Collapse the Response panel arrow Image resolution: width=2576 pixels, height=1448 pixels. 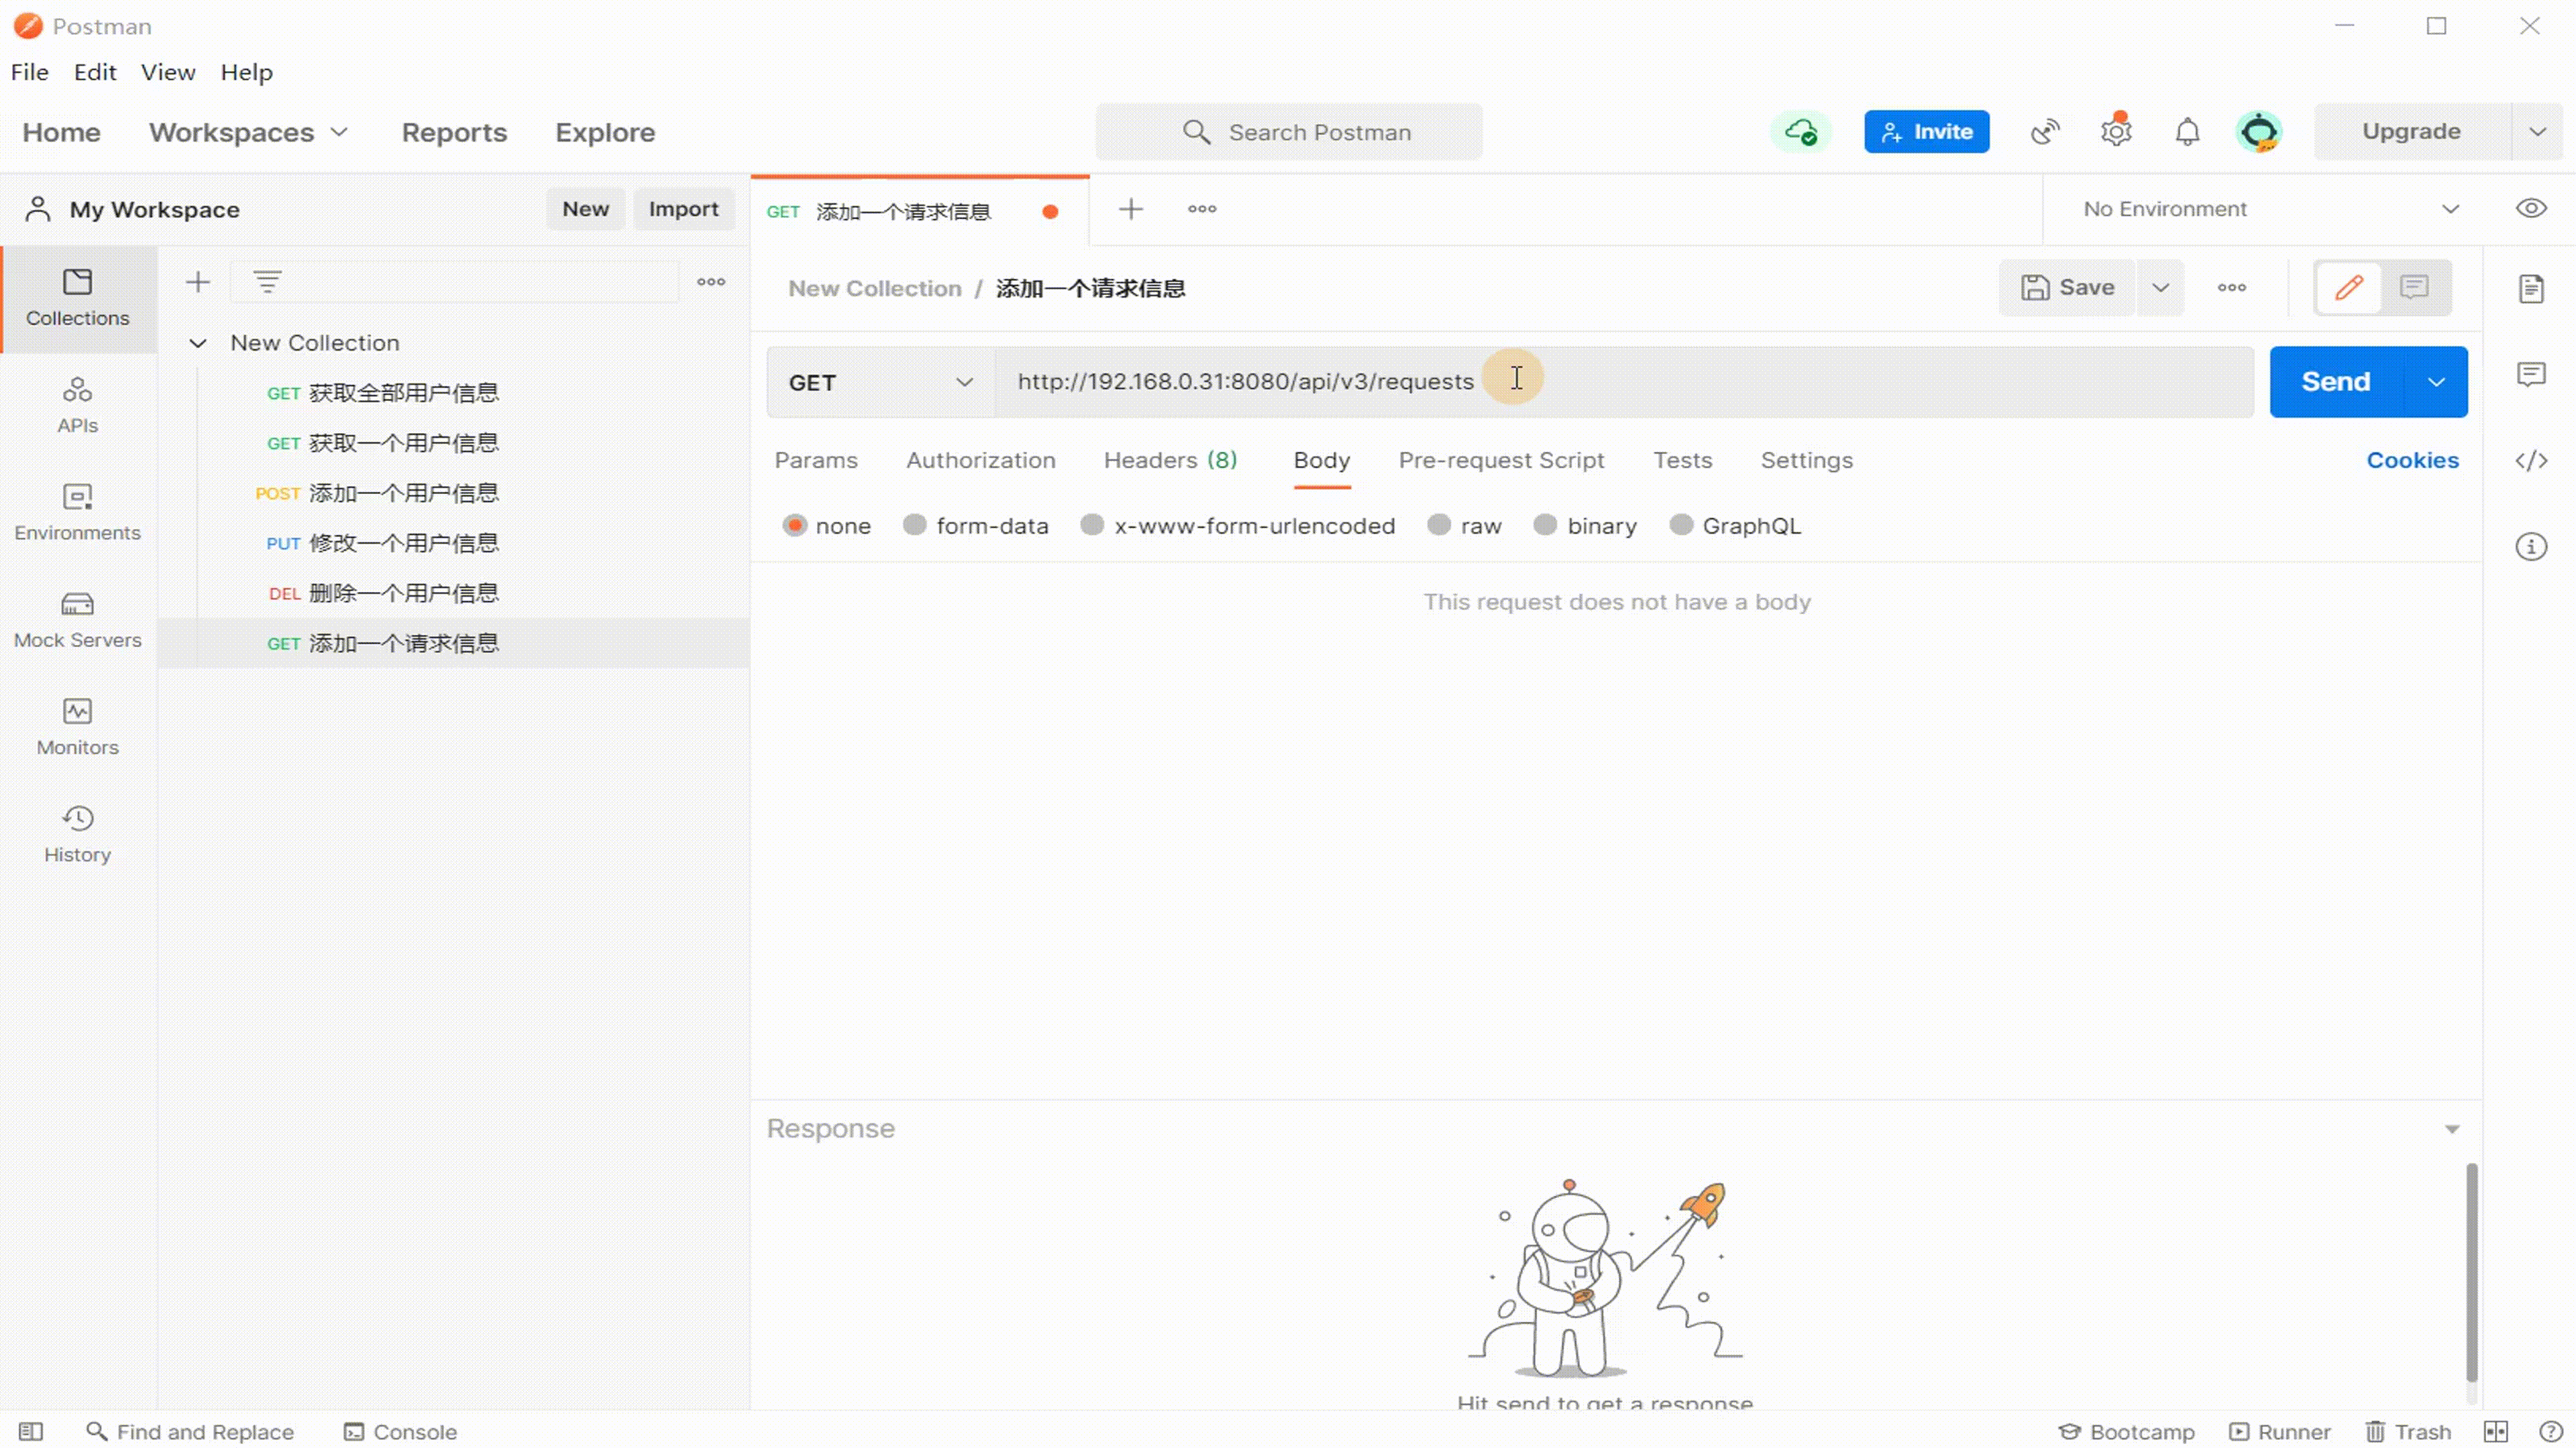point(2452,1129)
